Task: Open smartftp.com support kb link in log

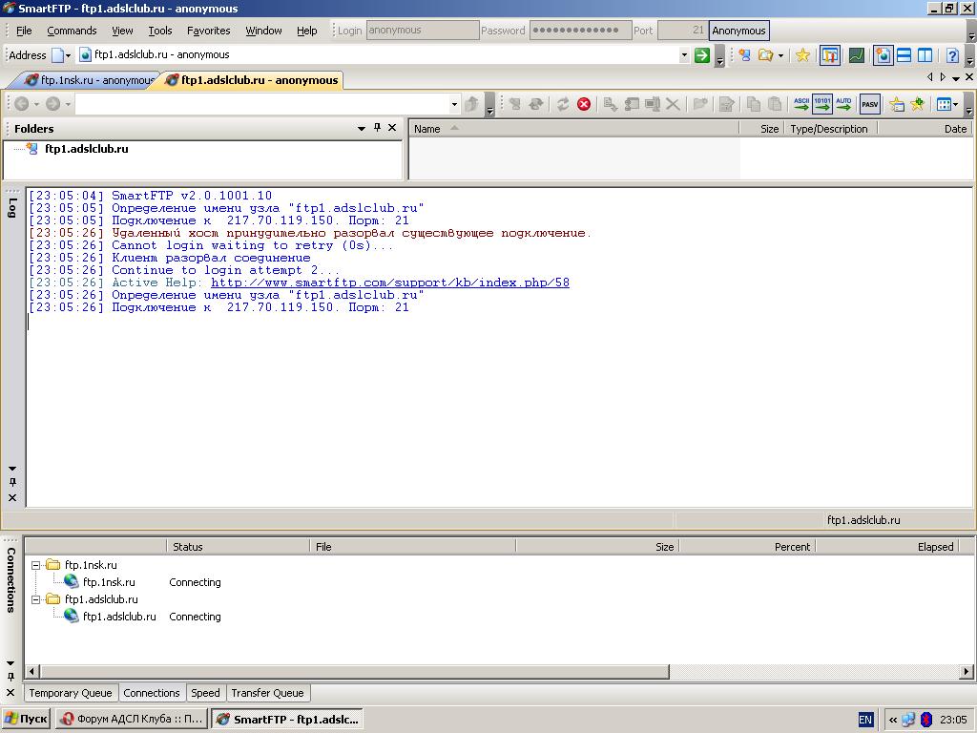Action: tap(390, 283)
